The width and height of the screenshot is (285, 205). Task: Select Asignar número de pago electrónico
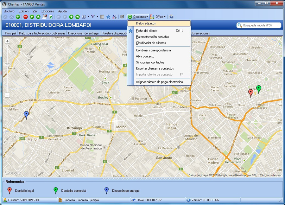159,82
